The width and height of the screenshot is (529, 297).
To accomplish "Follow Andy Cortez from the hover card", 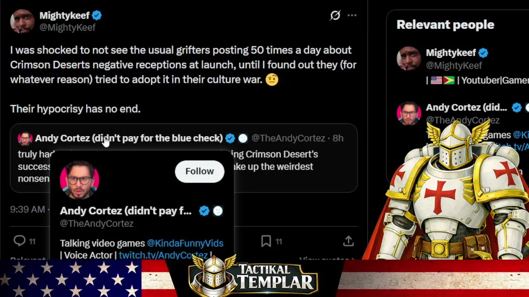I will click(200, 171).
